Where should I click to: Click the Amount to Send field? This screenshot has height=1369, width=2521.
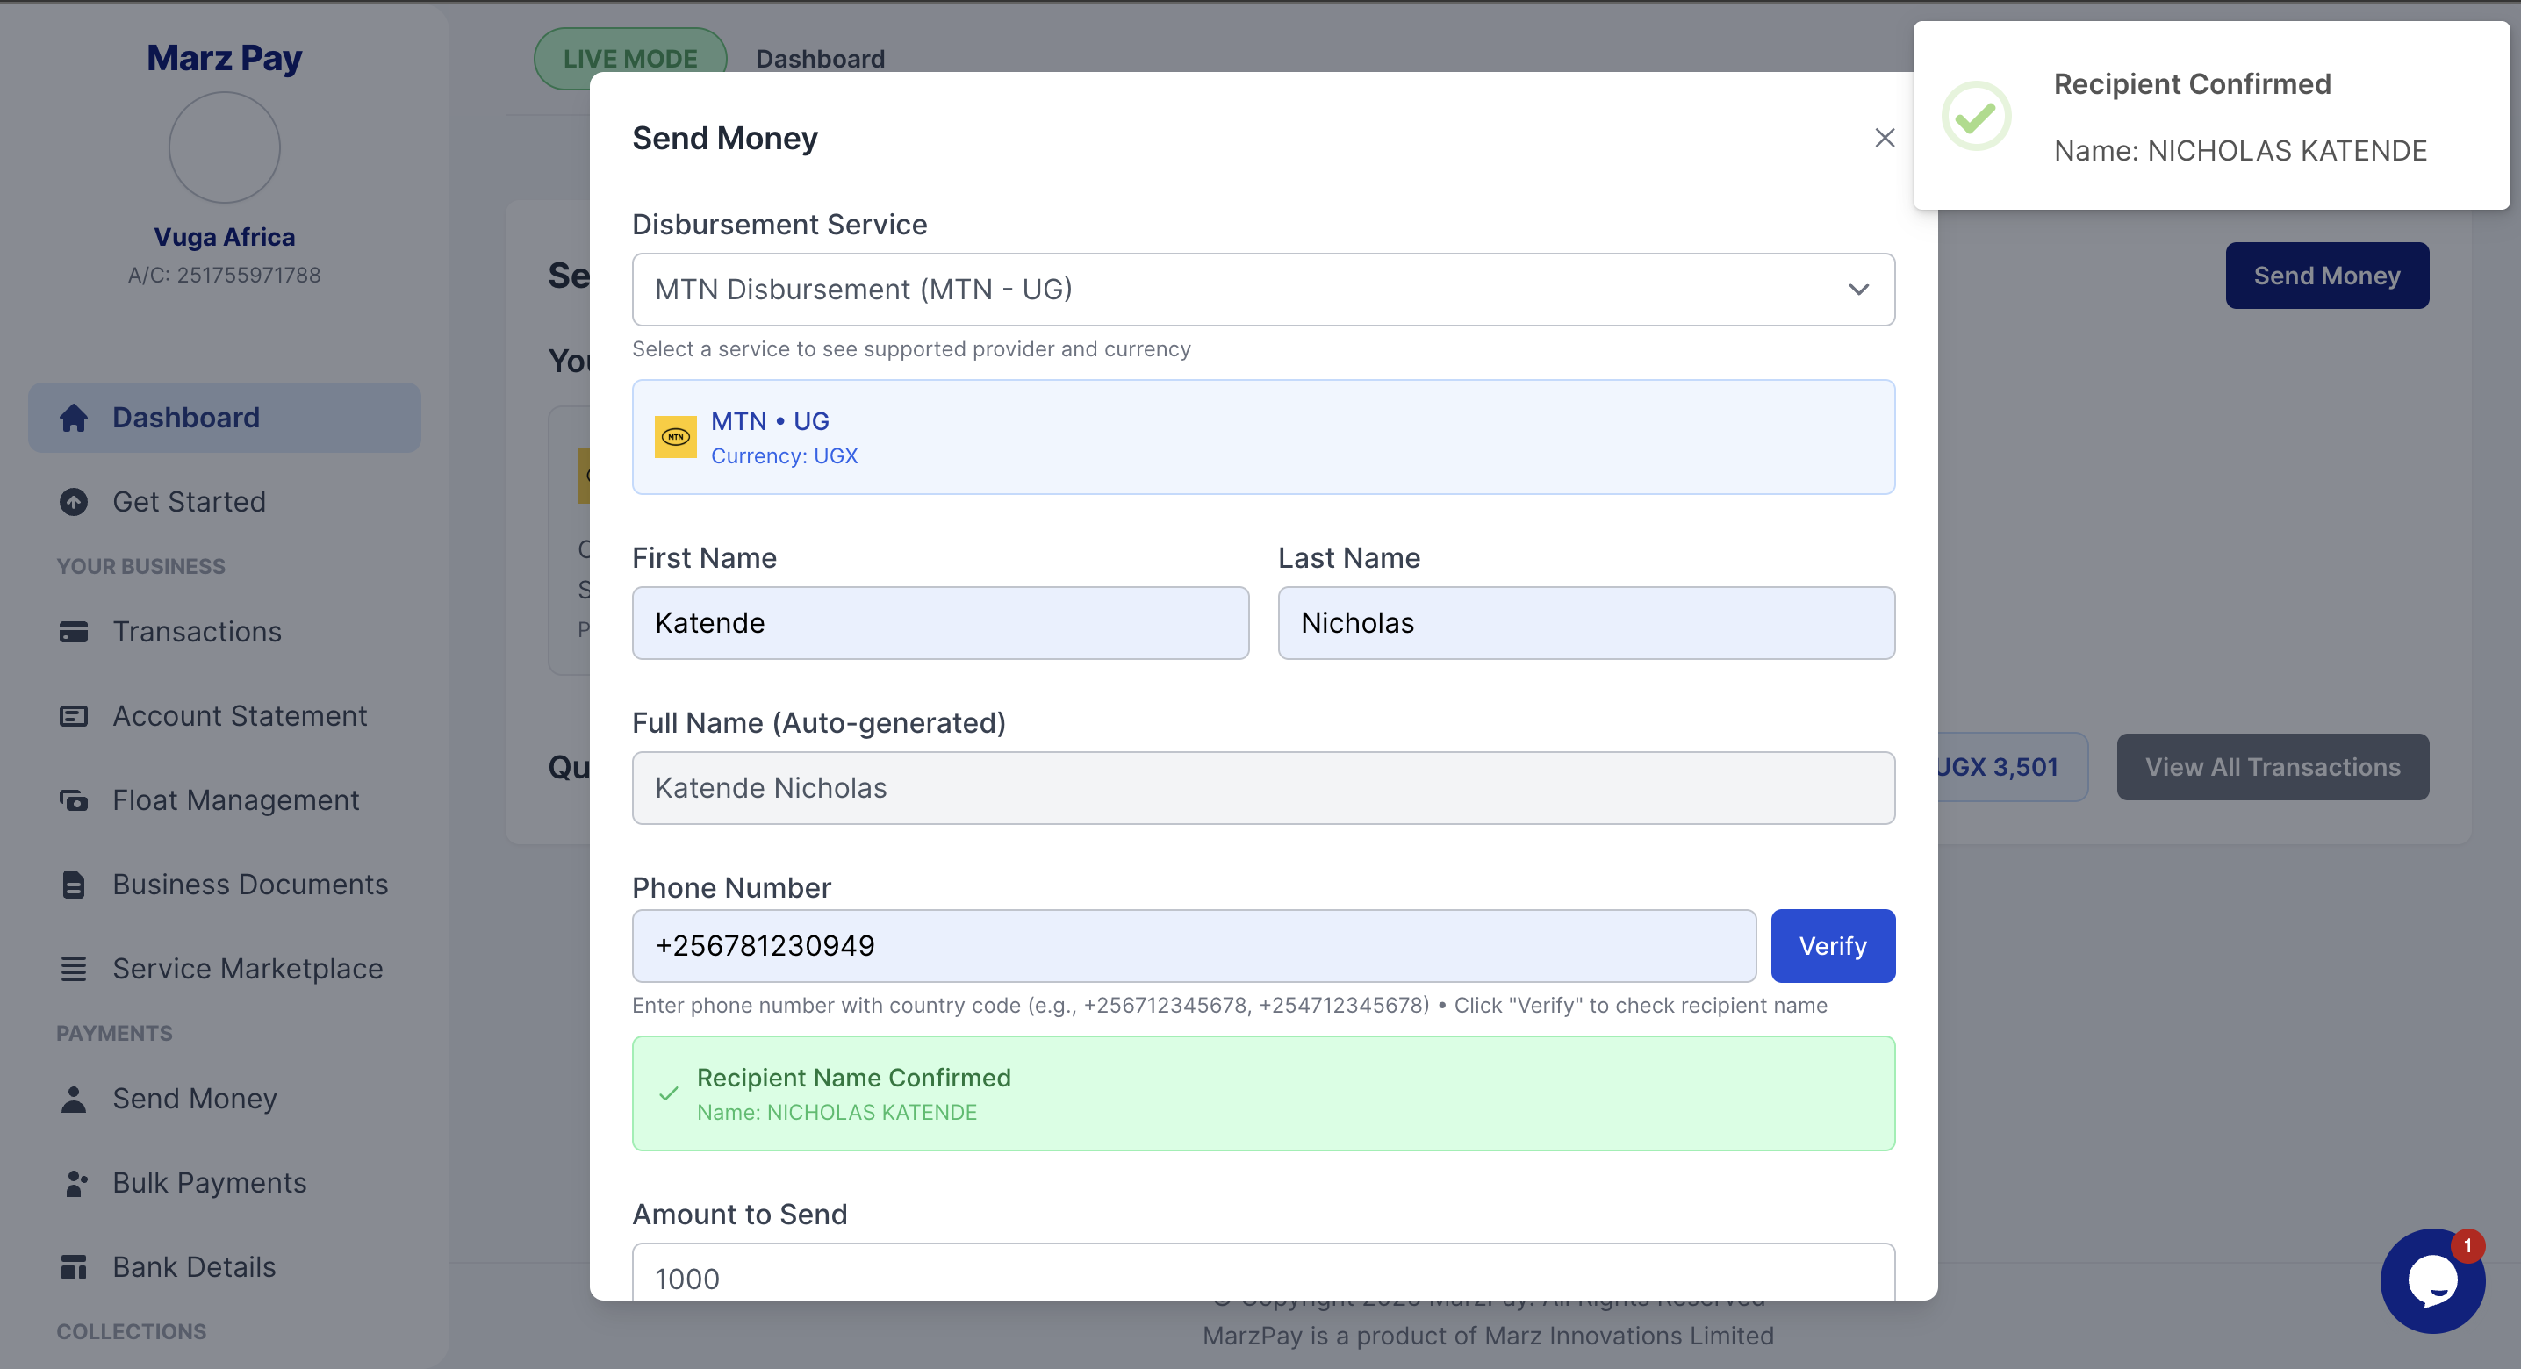(1262, 1272)
